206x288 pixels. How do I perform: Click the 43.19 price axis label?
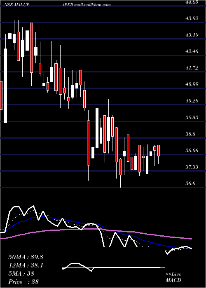point(192,35)
